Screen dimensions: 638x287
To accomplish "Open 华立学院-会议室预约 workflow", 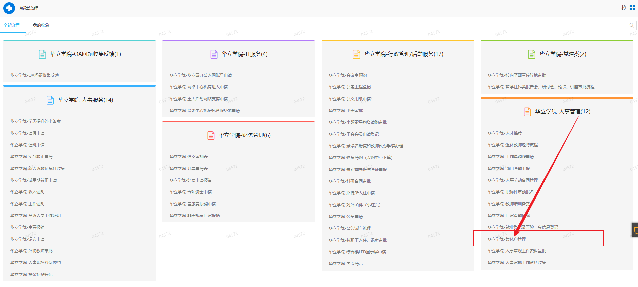I will (347, 75).
